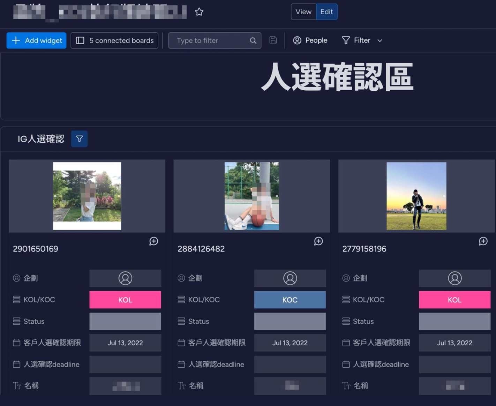Viewport: 496px width, 406px height.
Task: Switch dashboard to Edit mode
Action: pos(327,12)
